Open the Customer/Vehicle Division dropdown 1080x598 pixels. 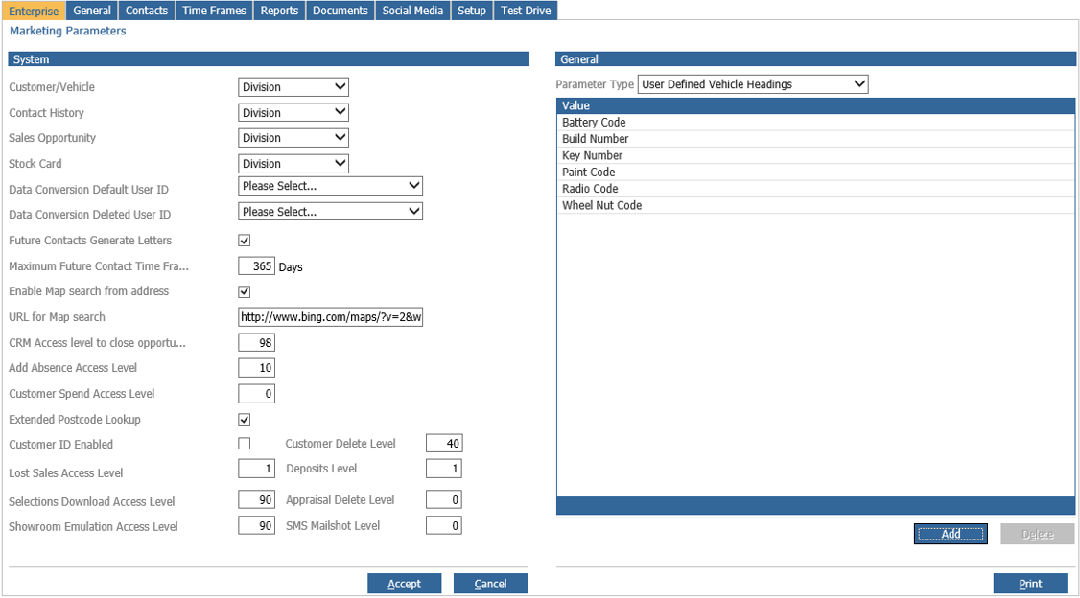click(x=293, y=86)
